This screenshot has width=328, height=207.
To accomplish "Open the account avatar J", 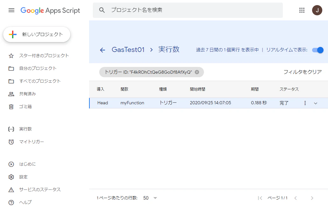I will pyautogui.click(x=317, y=10).
